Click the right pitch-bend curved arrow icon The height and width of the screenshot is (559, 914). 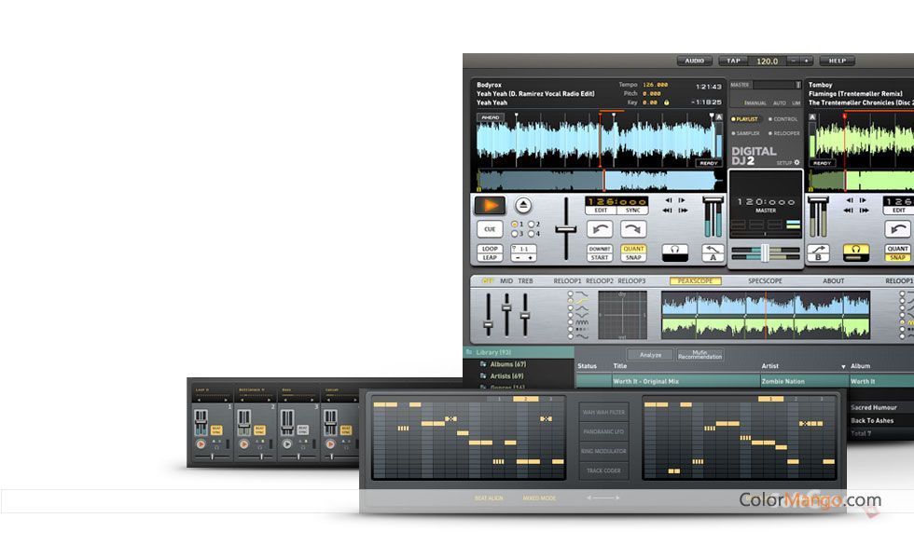633,228
